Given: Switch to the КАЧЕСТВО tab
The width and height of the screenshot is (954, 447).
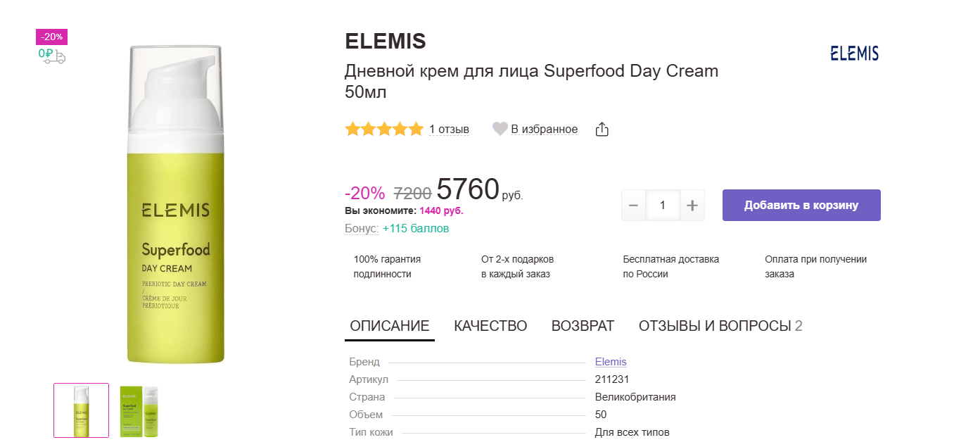Looking at the screenshot, I should (x=490, y=326).
